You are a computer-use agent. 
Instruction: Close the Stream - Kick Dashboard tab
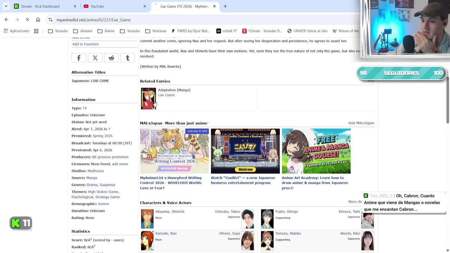point(75,6)
